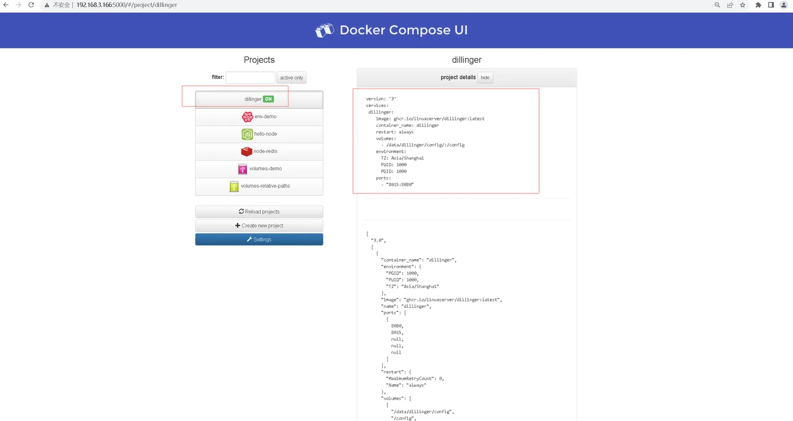Click the "version: '3'" line in the YAML

(x=381, y=99)
